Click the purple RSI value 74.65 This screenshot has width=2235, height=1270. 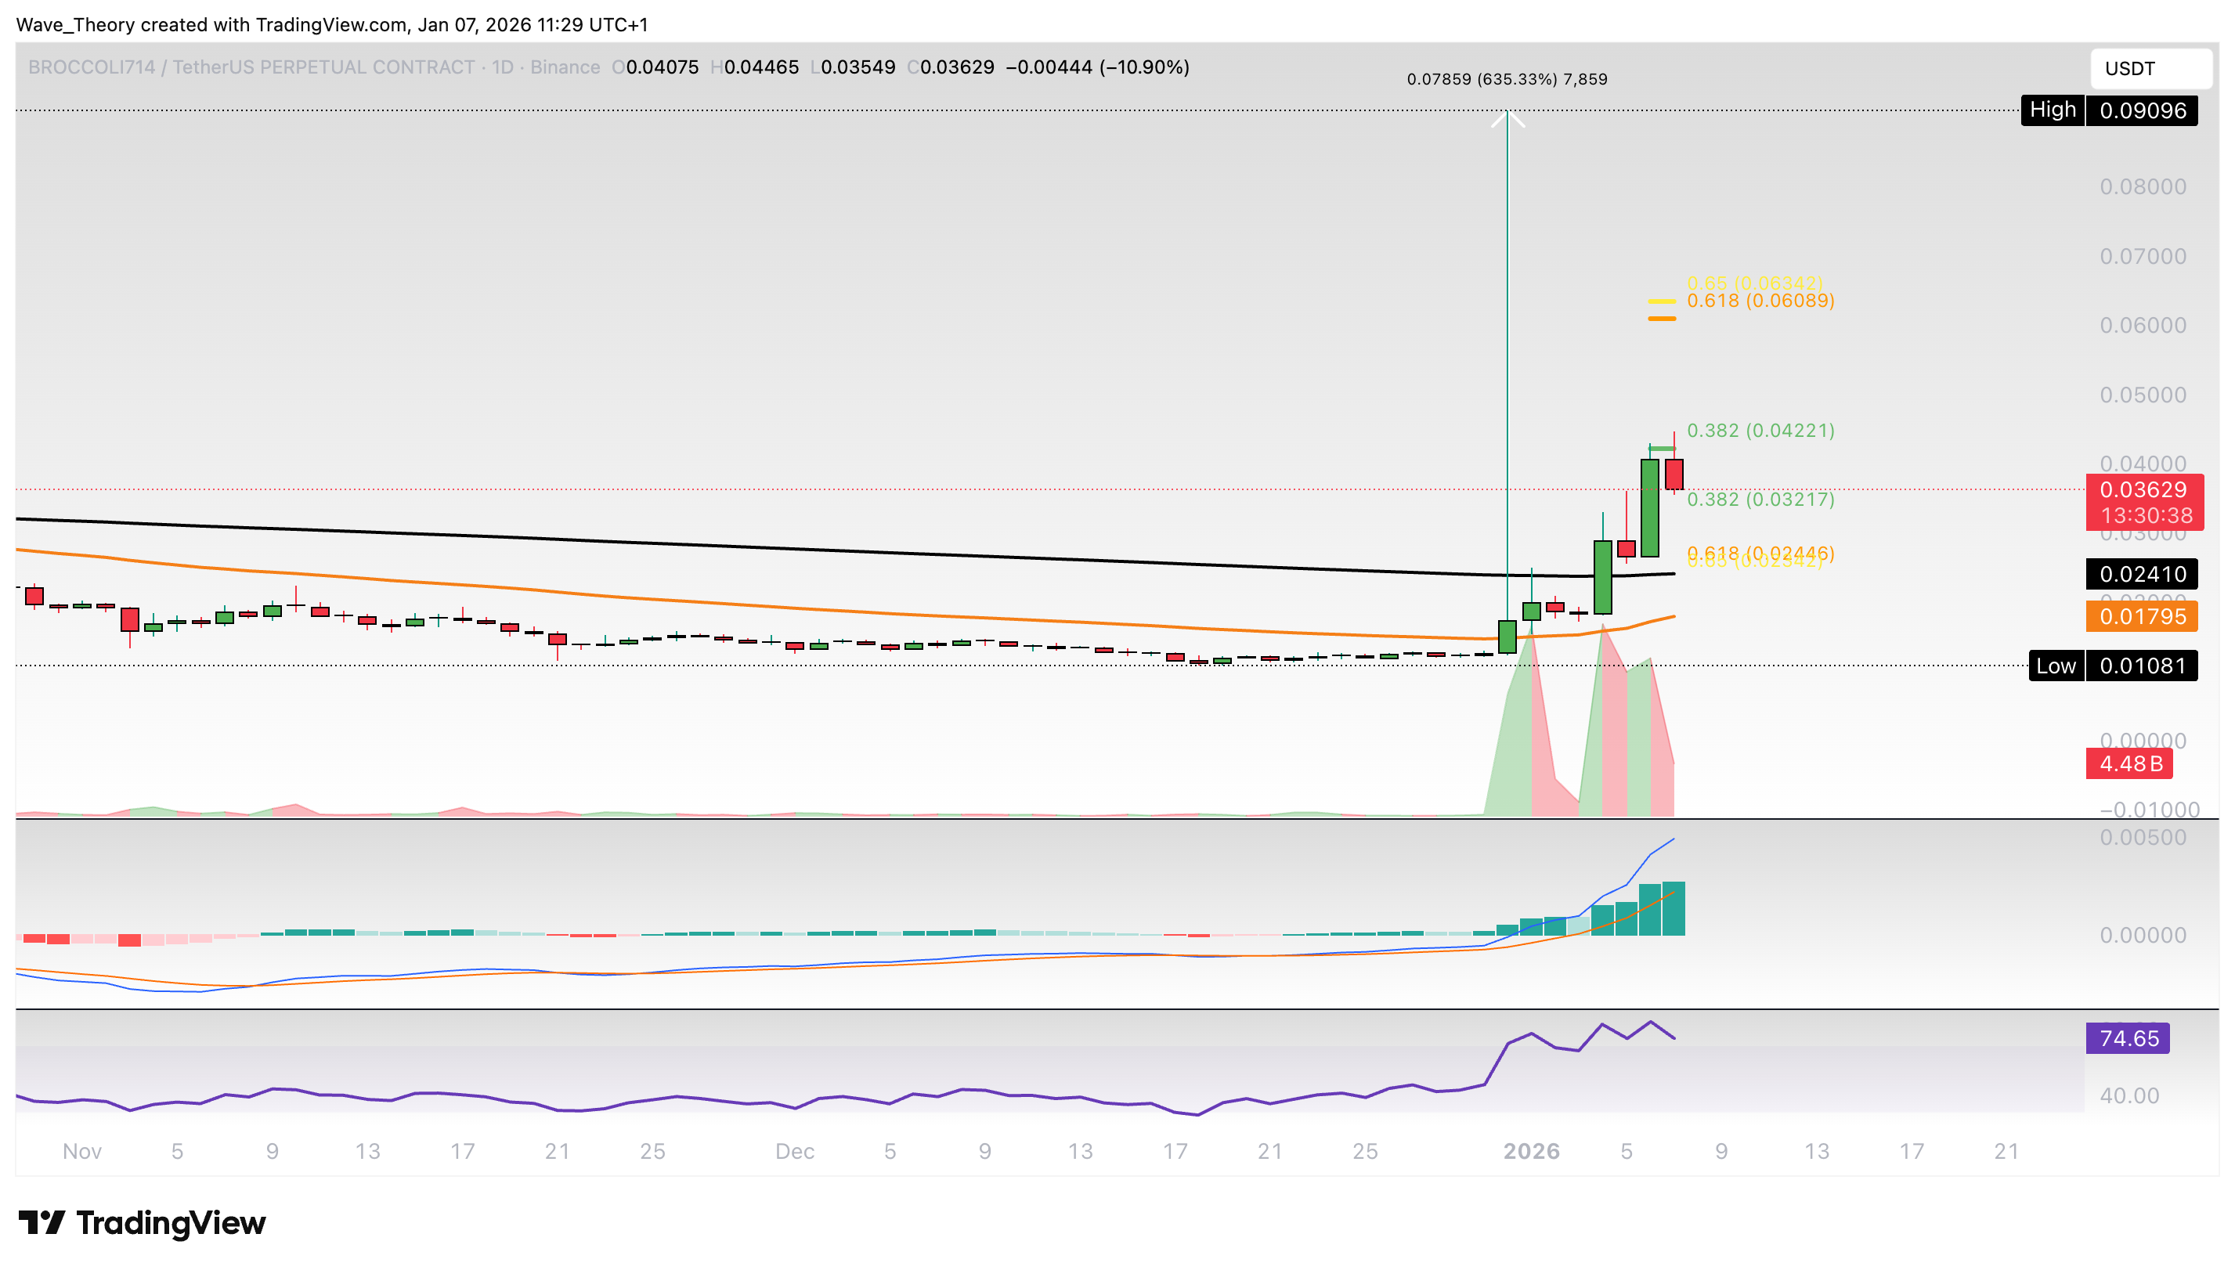point(2128,1038)
